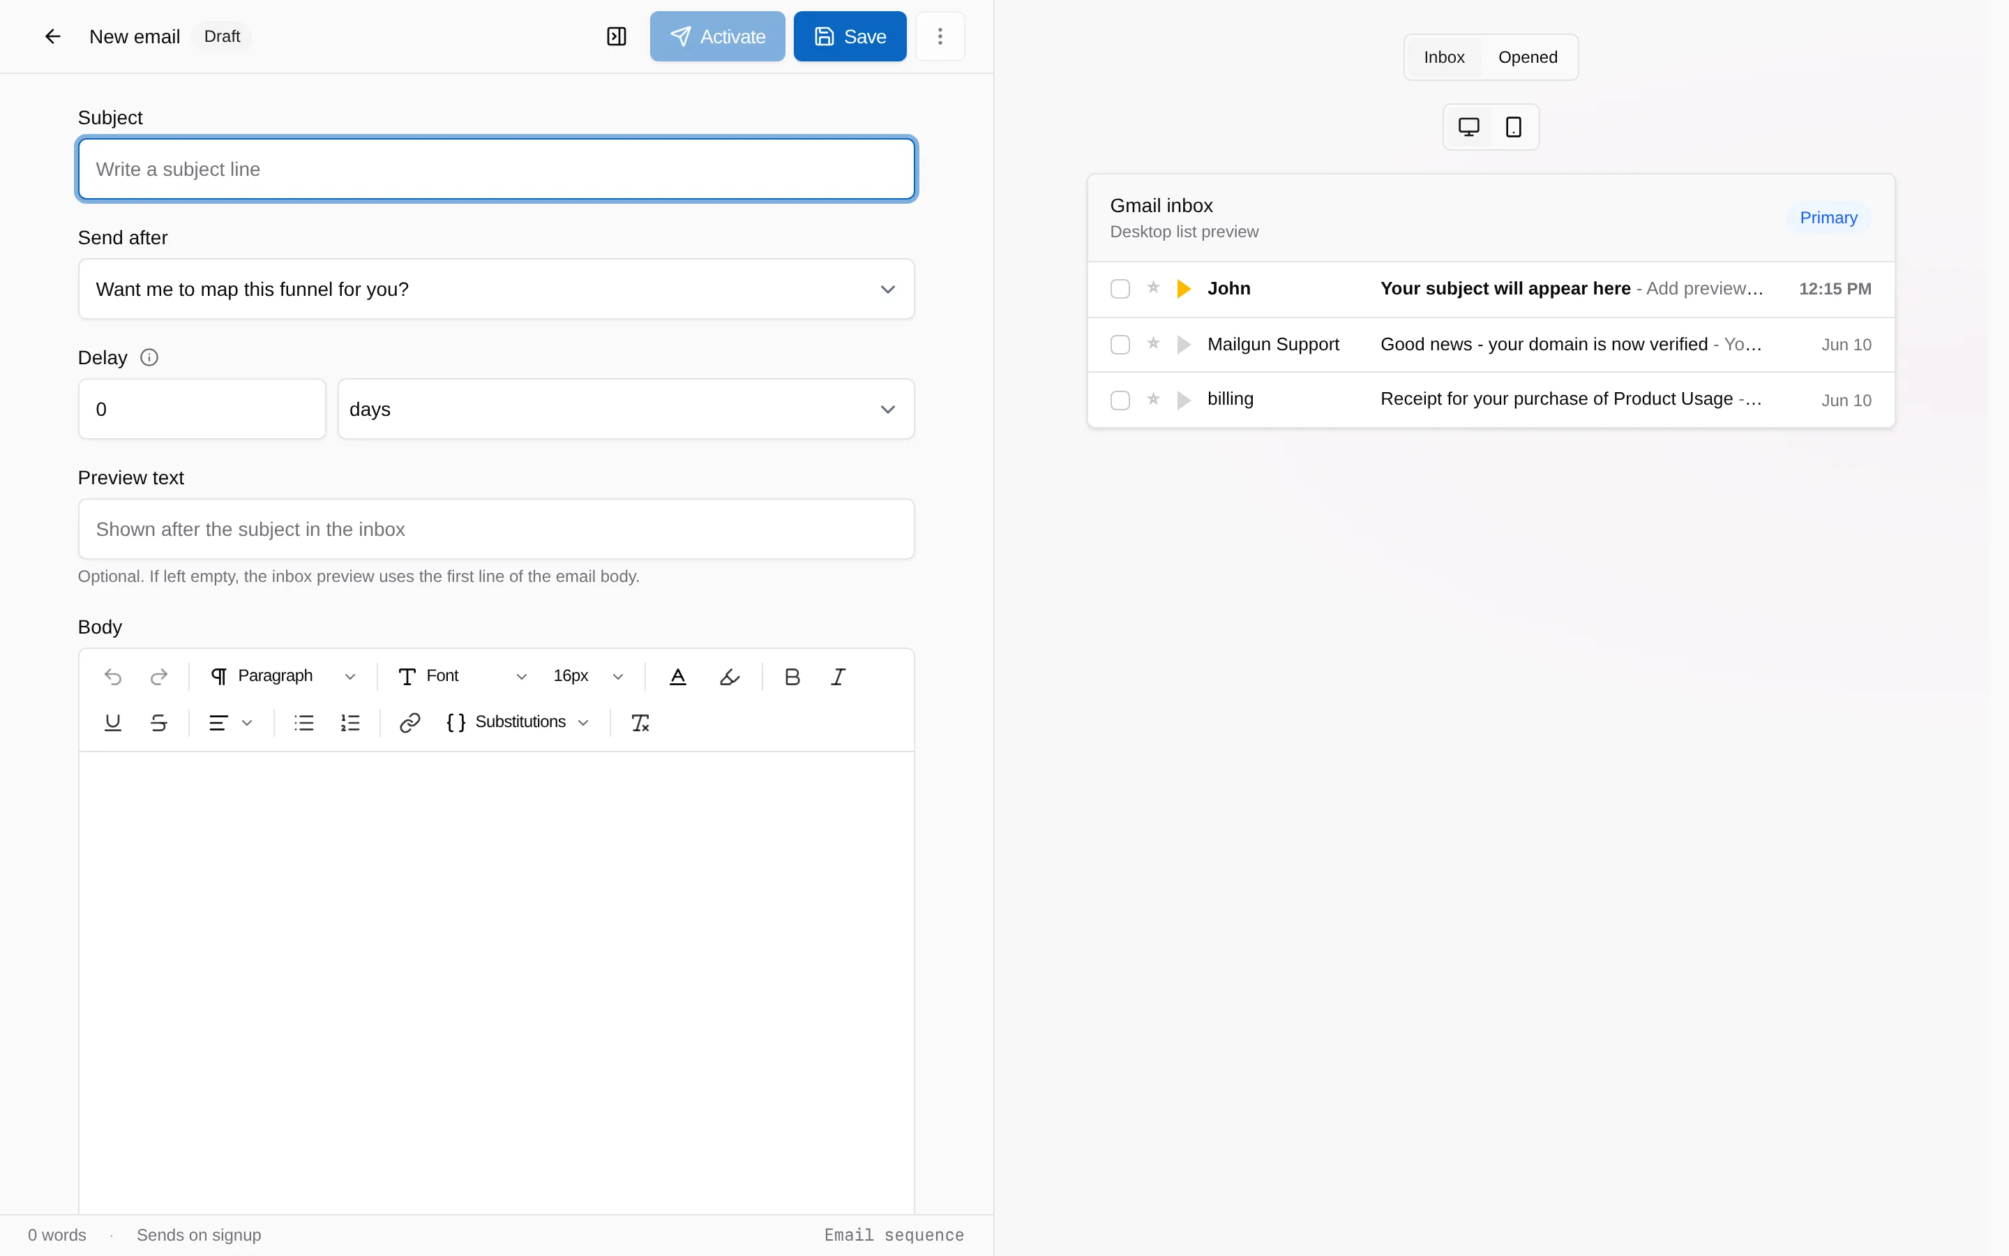Redo the edit in body toolbar
Viewport: 2009px width, 1256px height.
pyautogui.click(x=158, y=677)
